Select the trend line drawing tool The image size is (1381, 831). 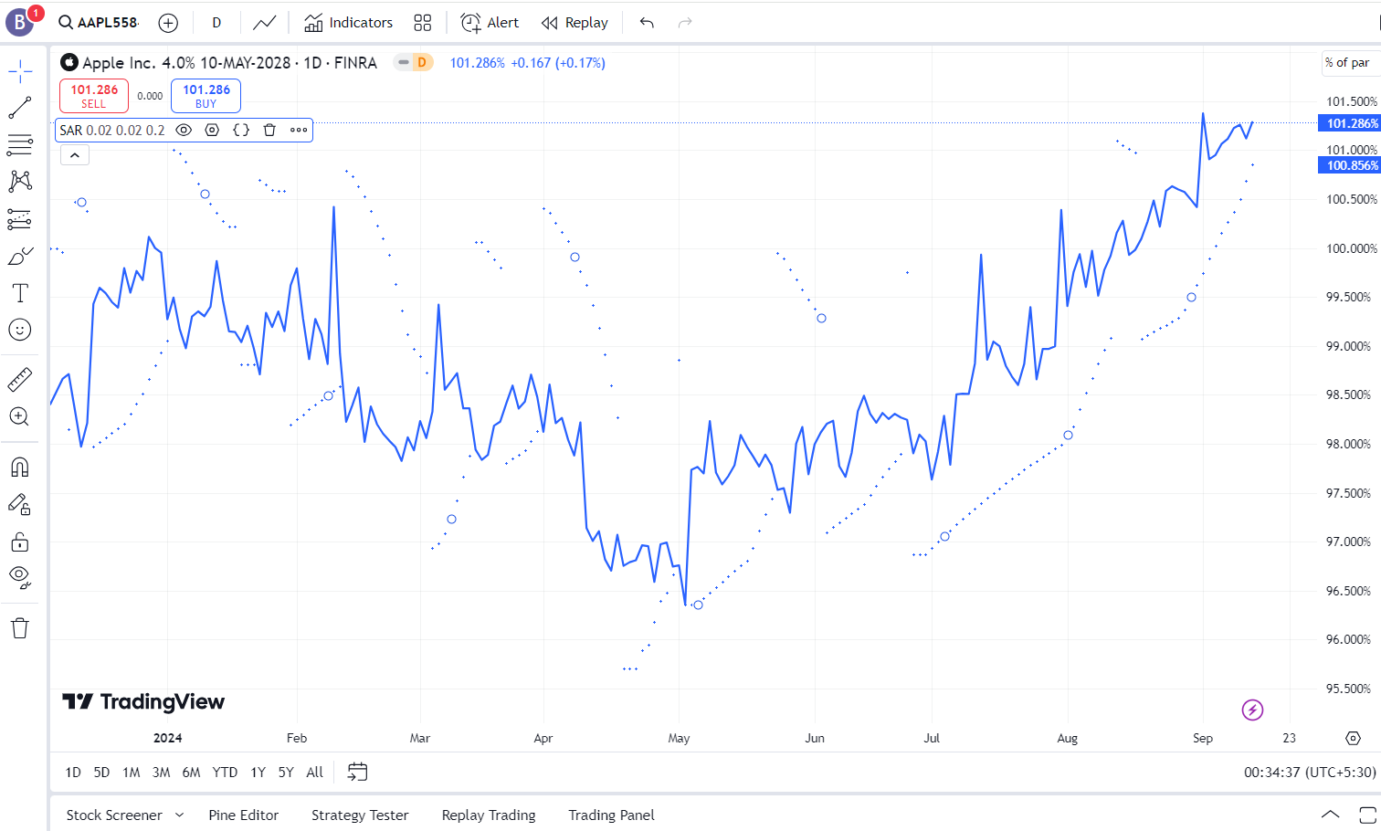20,108
